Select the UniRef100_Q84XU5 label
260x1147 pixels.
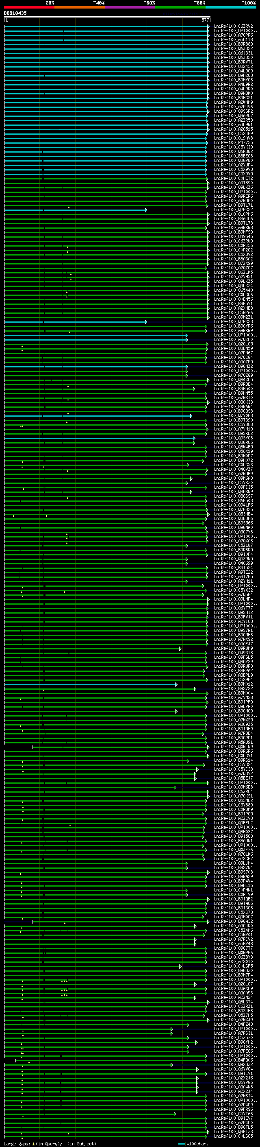pos(233,380)
